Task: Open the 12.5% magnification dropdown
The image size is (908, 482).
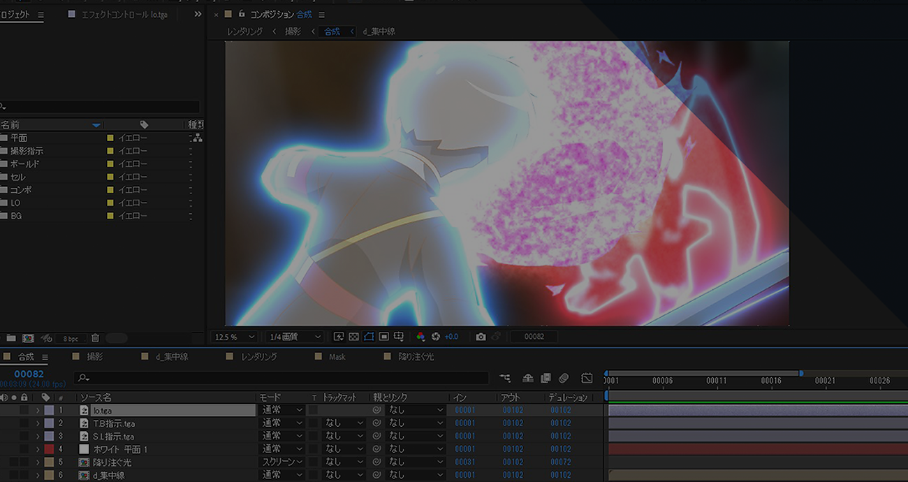Action: [234, 337]
